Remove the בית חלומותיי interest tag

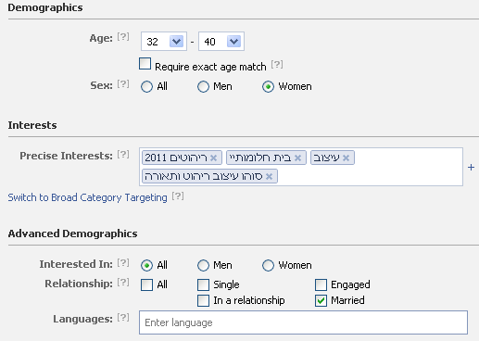[297, 158]
